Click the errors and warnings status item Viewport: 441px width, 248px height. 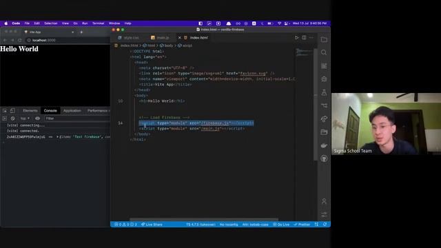tap(125, 225)
